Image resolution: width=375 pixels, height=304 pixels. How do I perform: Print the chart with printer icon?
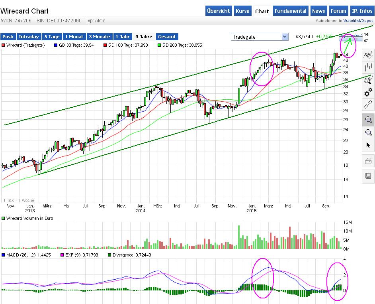pos(368,161)
